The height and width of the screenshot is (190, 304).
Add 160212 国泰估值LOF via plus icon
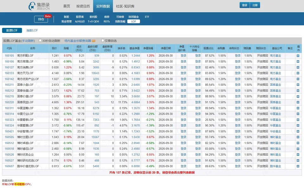[298, 91]
